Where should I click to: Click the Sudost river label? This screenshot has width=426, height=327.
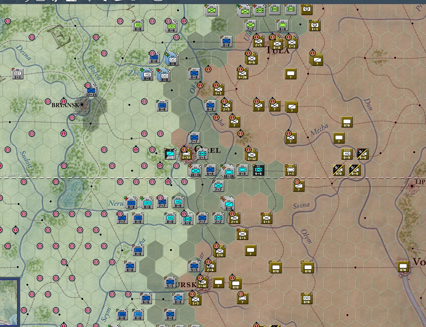(x=26, y=159)
